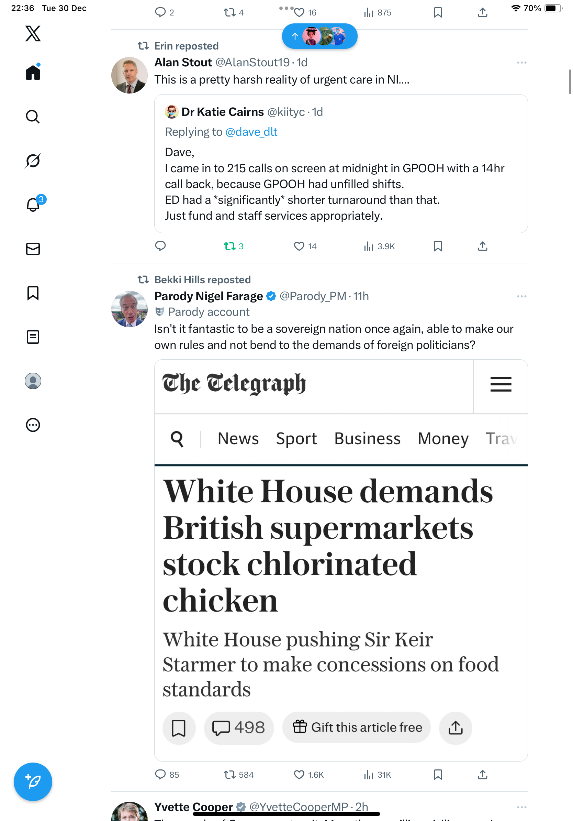
Task: Open Lists icon in sidebar
Action: (x=33, y=337)
